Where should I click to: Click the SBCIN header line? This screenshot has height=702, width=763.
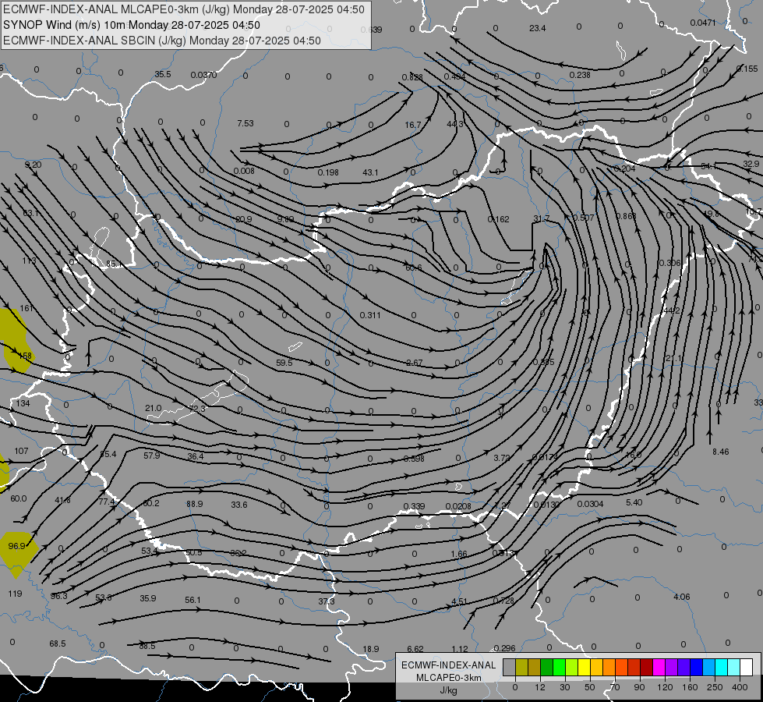click(162, 41)
